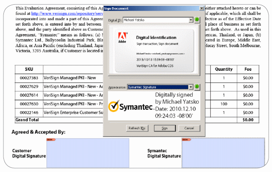Viewport: 272px width, 172px height.
Task: Click the red tag on Symantec signature field
Action: [186, 139]
